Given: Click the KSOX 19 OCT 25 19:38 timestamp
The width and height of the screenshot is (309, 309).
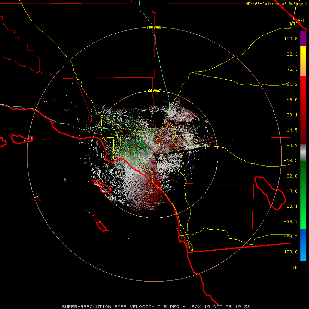Looking at the screenshot, I should 219,307.
